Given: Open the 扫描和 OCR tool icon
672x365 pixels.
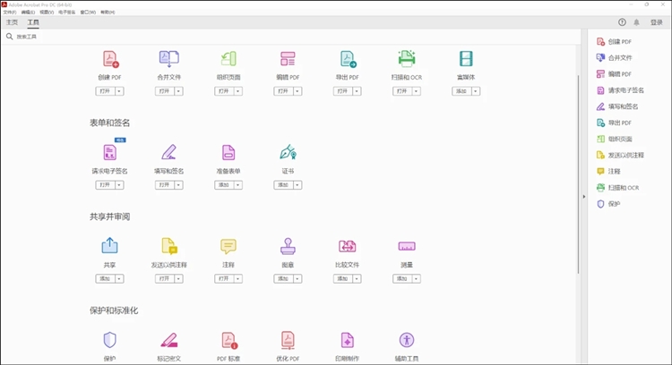Looking at the screenshot, I should click(407, 60).
